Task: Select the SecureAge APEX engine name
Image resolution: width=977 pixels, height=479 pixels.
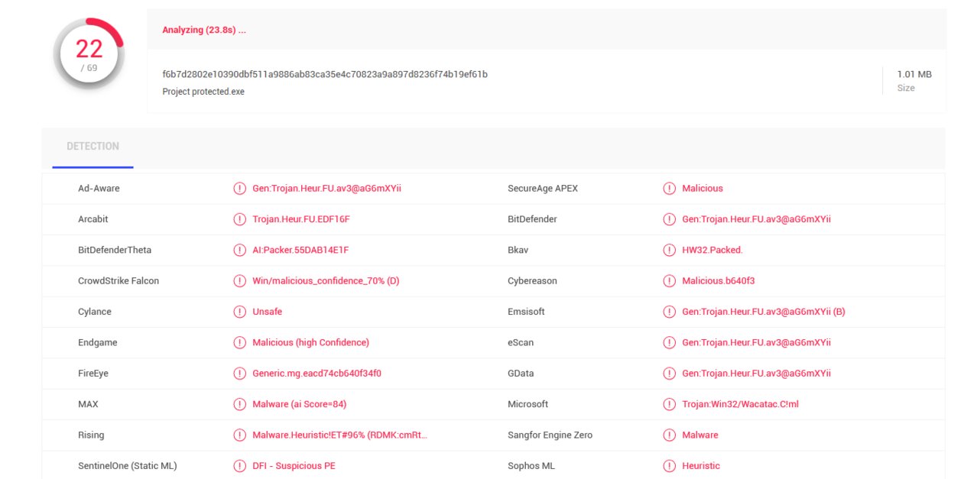Action: [x=543, y=189]
